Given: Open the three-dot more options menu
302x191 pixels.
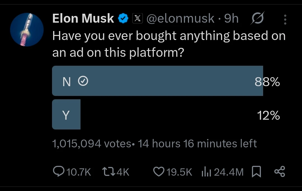Looking at the screenshot, I should pyautogui.click(x=285, y=20).
